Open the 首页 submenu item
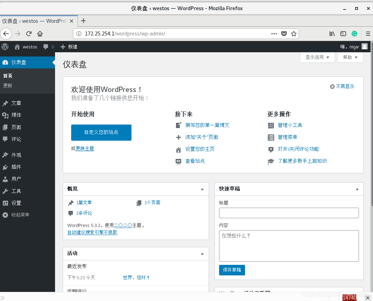 8,76
